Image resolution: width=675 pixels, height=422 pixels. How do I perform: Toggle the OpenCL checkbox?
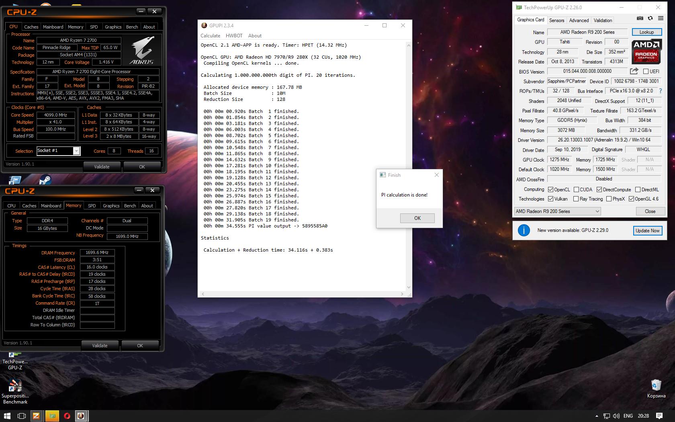coord(550,189)
